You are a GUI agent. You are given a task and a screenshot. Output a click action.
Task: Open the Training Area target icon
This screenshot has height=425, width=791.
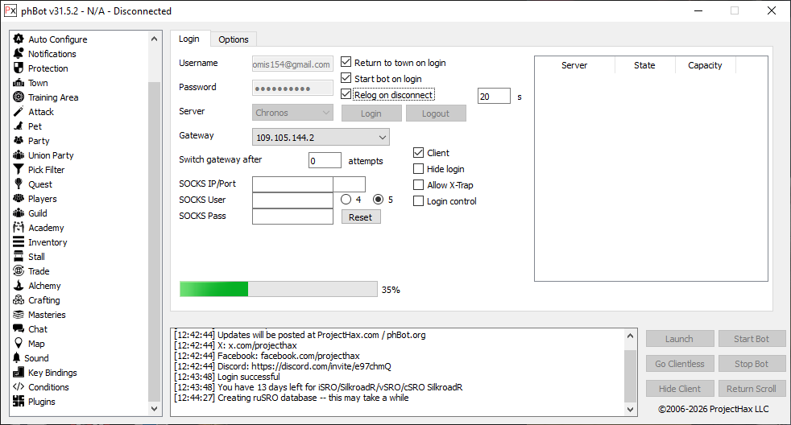pyautogui.click(x=19, y=97)
